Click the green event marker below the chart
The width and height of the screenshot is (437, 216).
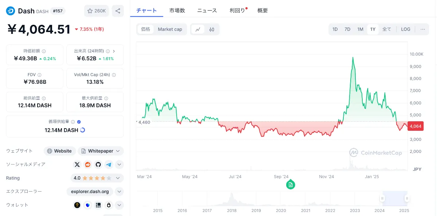pyautogui.click(x=291, y=185)
